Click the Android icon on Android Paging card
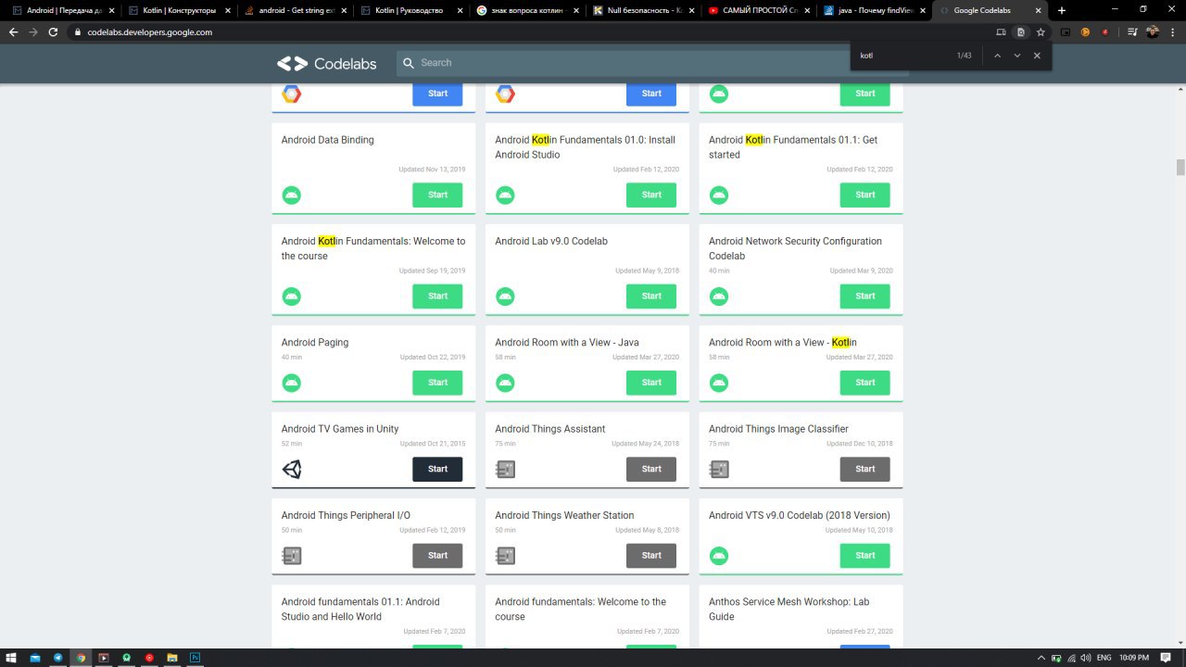Screen dimensions: 1186x667 291,383
